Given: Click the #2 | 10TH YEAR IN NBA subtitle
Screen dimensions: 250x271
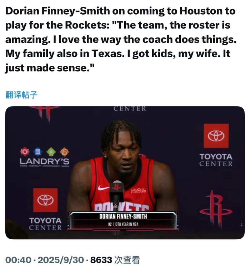Looking at the screenshot, I should (x=123, y=224).
